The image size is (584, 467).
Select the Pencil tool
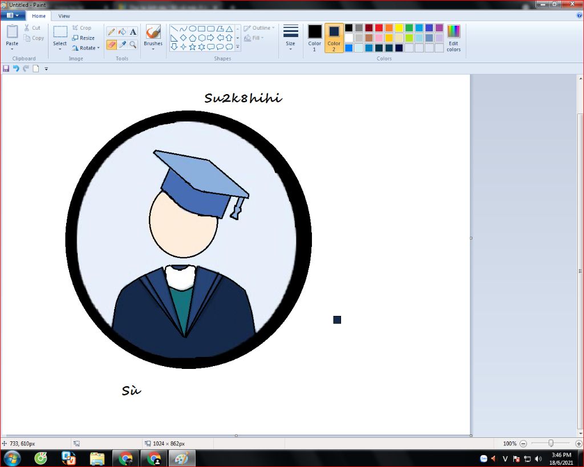(x=111, y=32)
